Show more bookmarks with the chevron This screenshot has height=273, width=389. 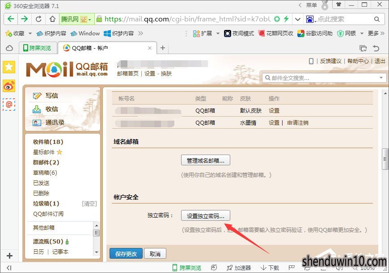[140, 33]
